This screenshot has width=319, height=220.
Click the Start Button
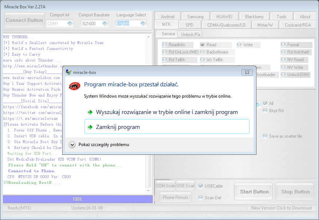coord(254,192)
